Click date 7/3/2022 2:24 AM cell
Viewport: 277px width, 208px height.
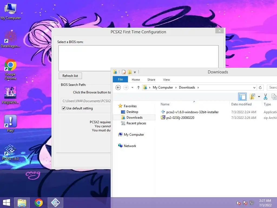click(244, 112)
